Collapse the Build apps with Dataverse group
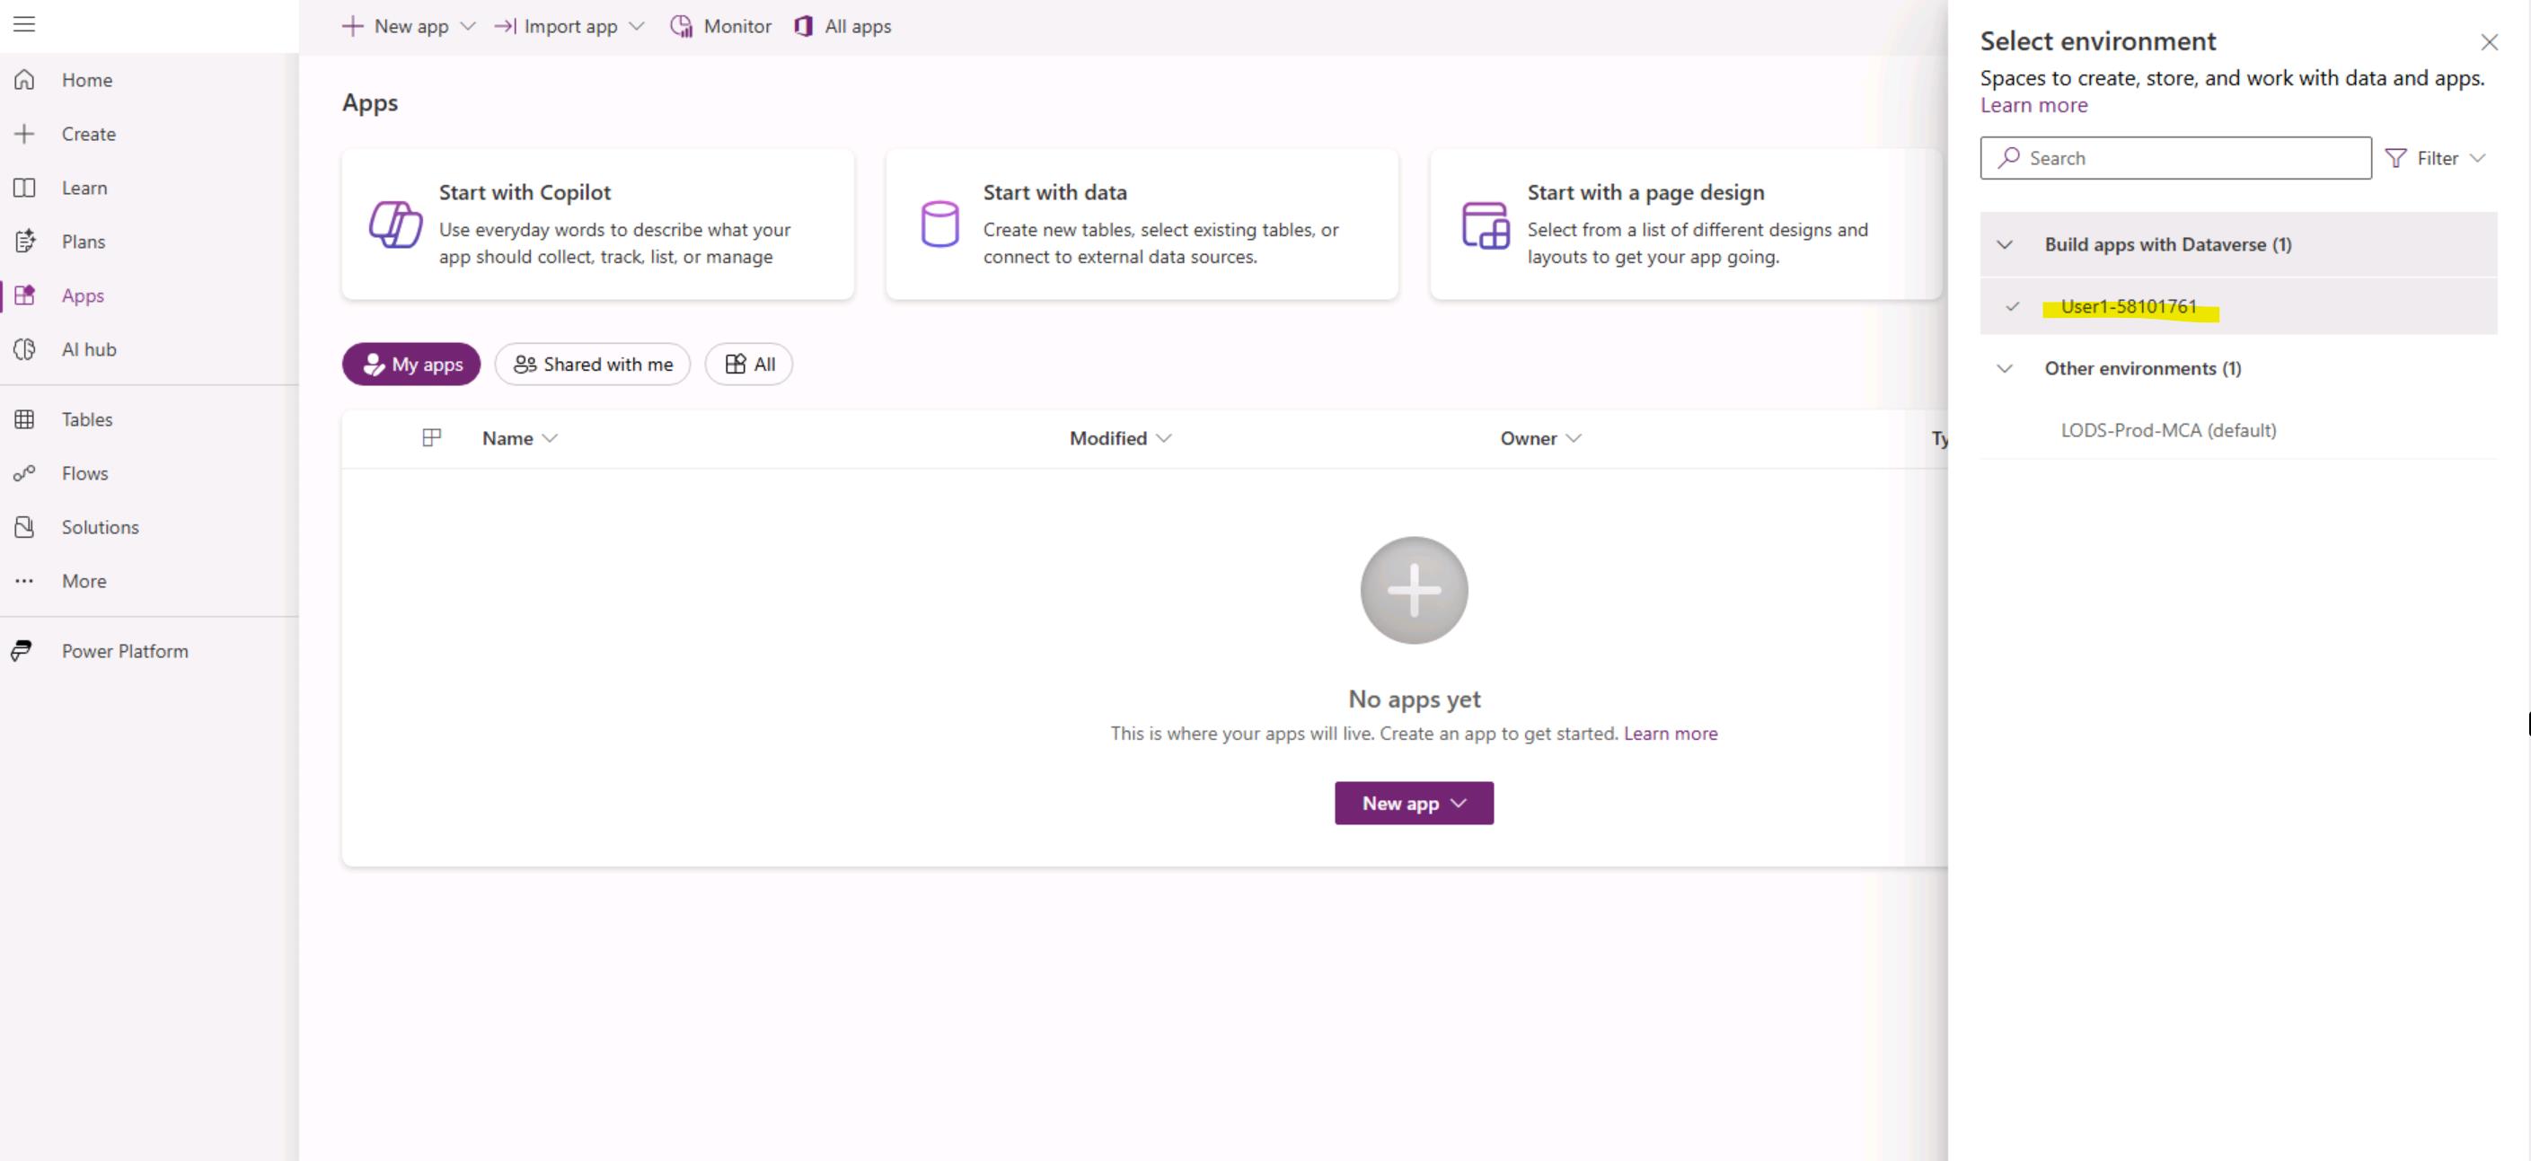This screenshot has height=1161, width=2531. (2005, 244)
